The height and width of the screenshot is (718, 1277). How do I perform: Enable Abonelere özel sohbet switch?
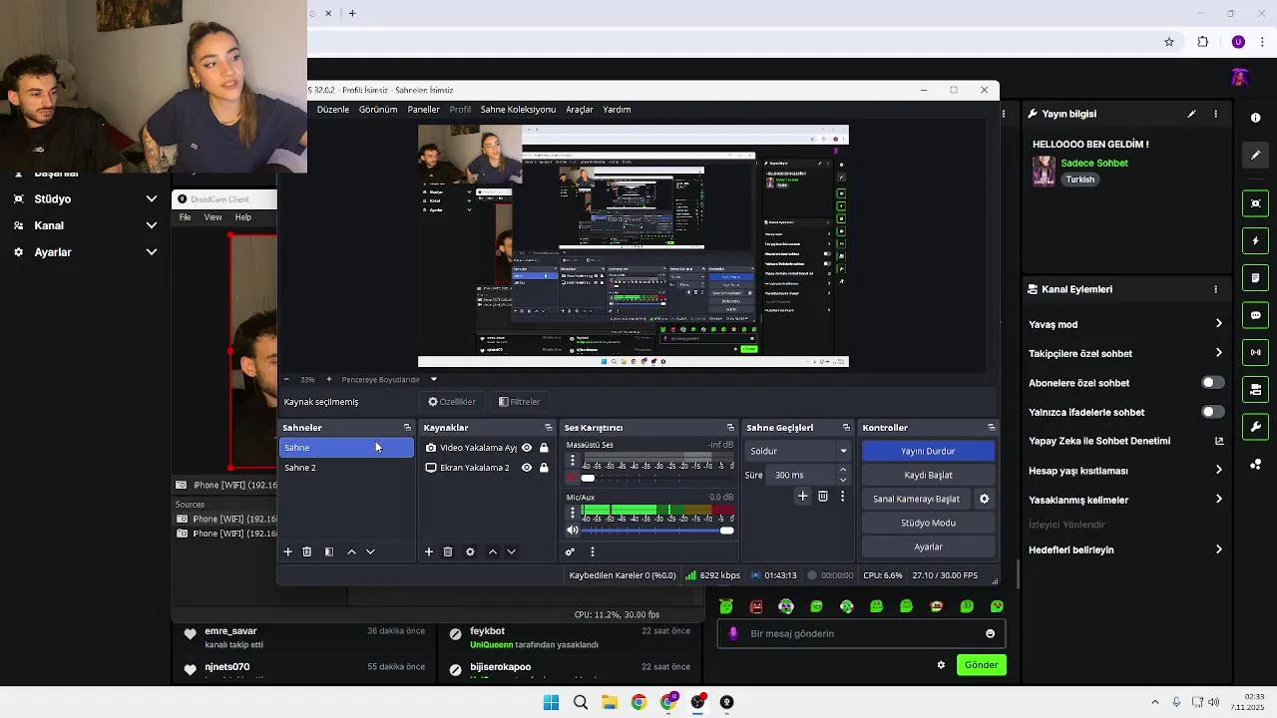[x=1212, y=383]
